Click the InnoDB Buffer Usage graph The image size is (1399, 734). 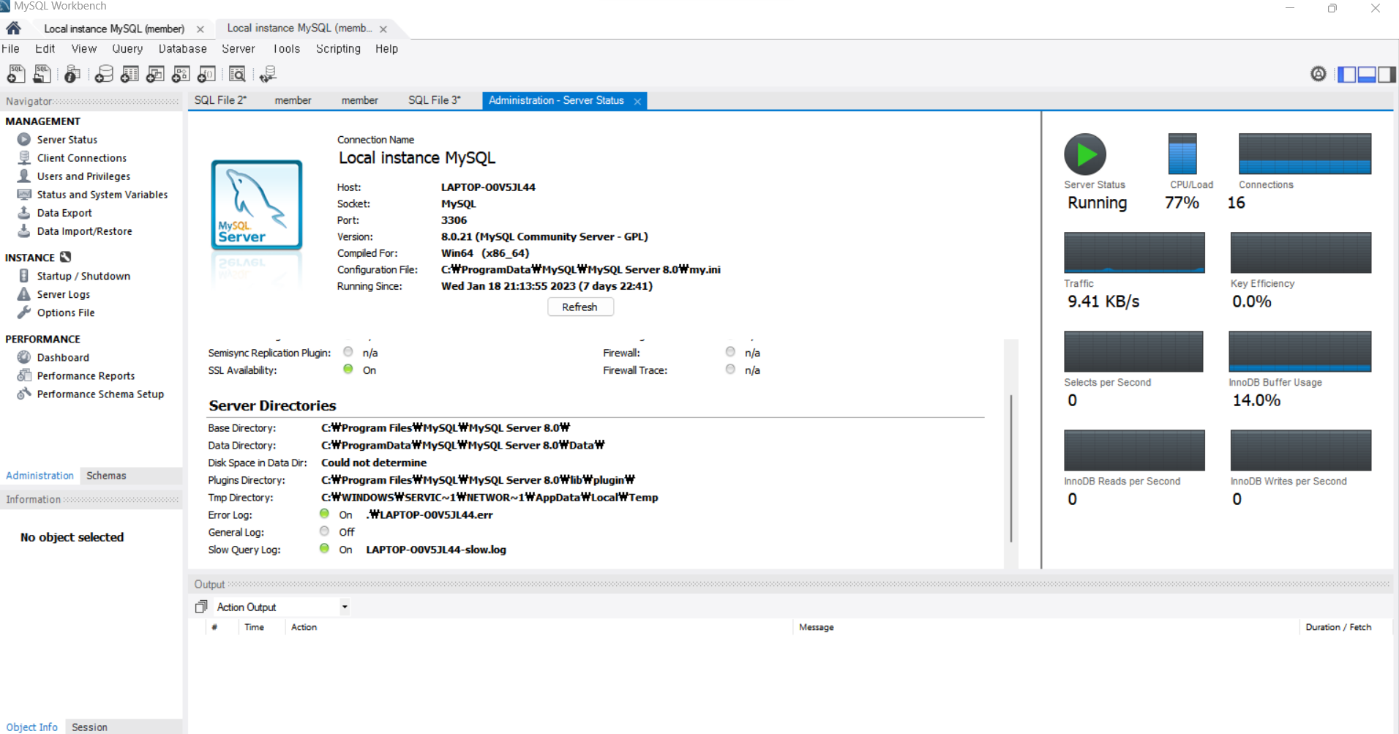(1299, 351)
